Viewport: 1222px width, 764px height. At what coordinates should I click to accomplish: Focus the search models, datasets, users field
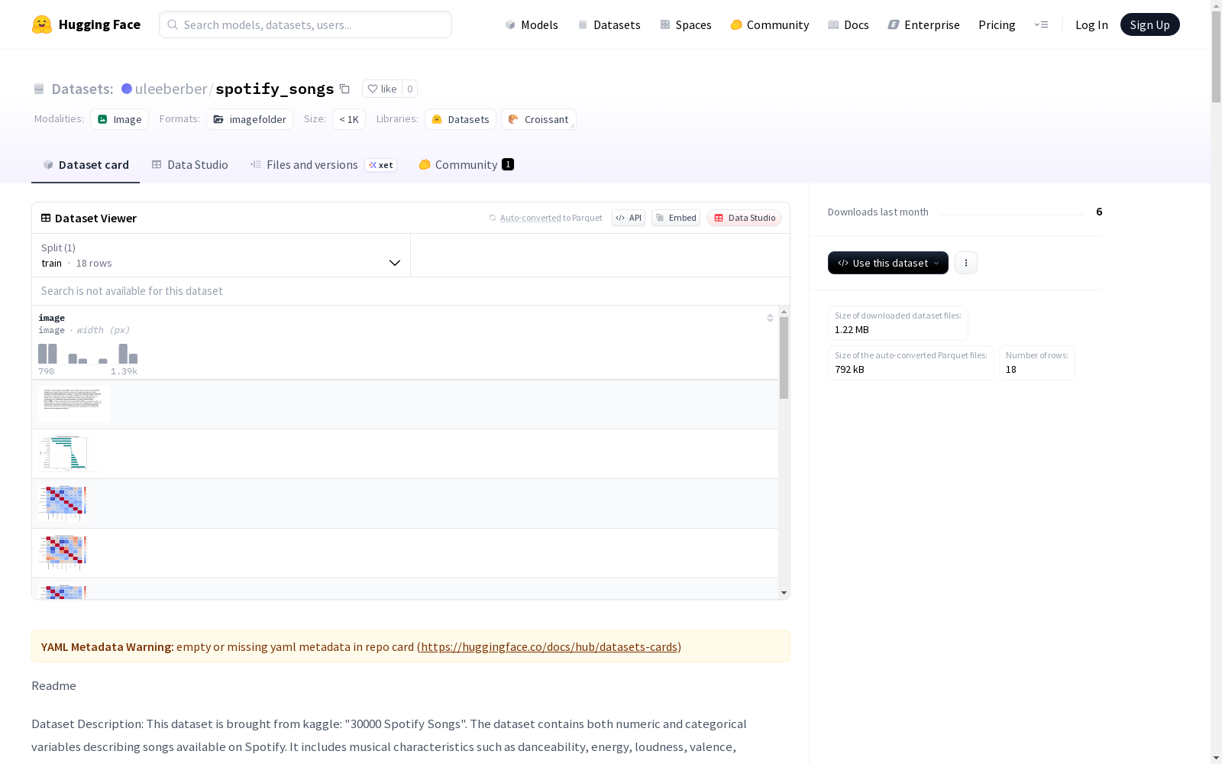click(x=305, y=24)
